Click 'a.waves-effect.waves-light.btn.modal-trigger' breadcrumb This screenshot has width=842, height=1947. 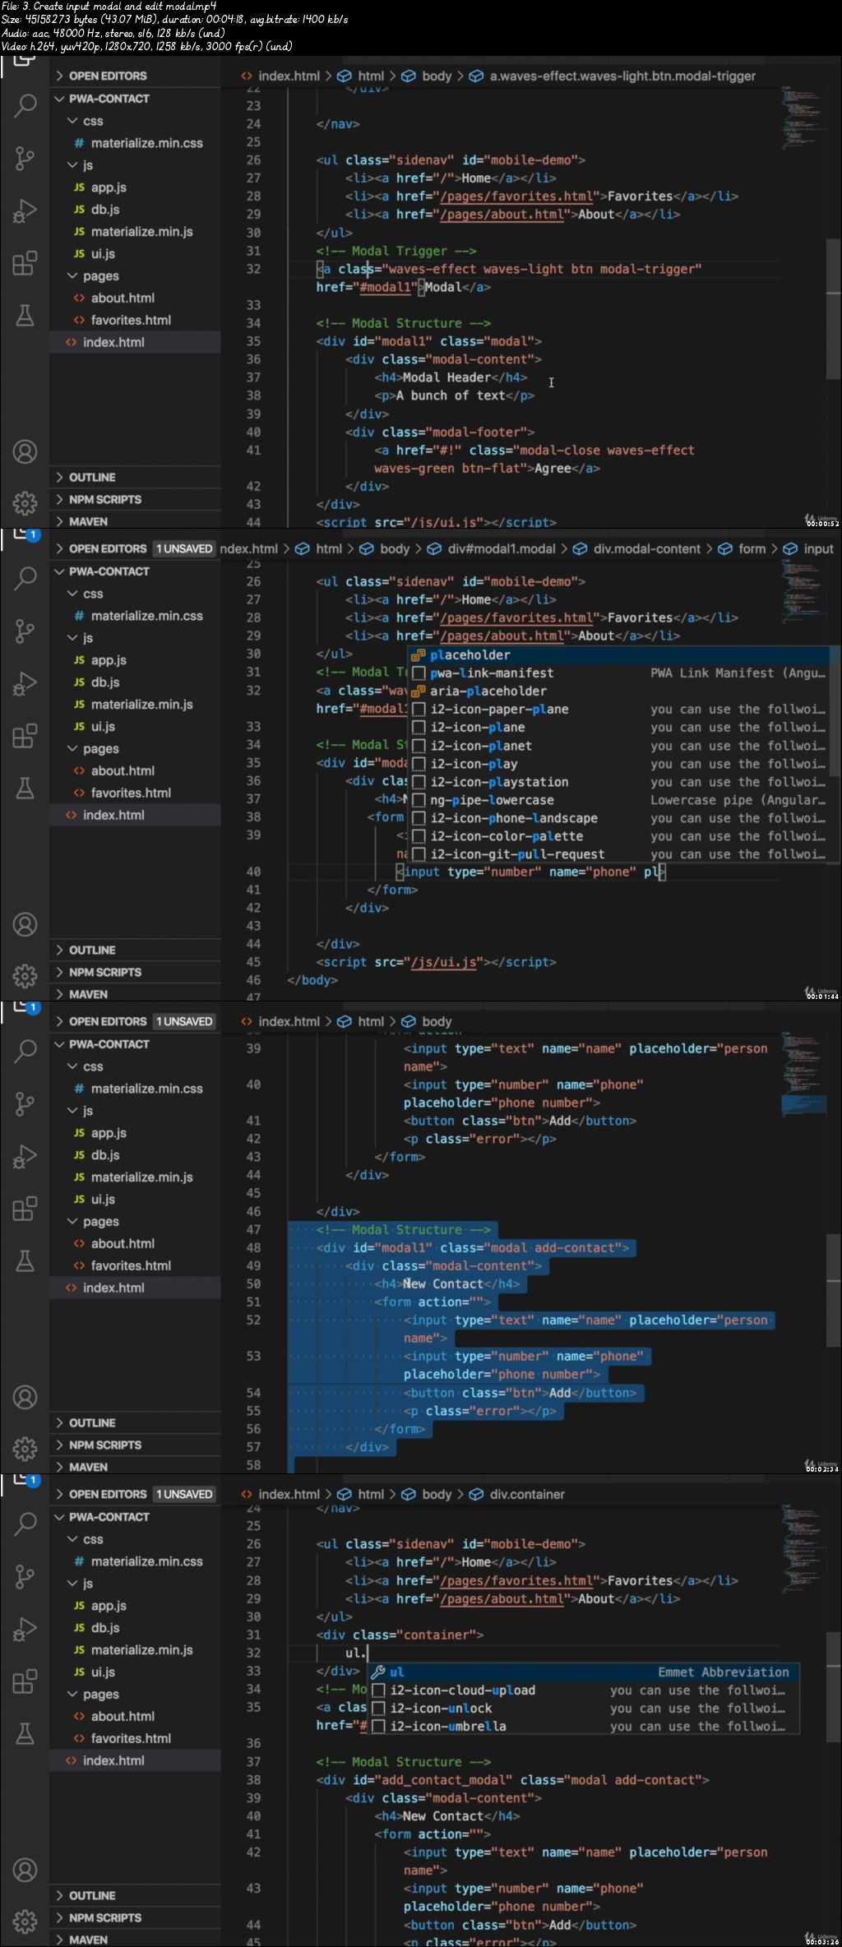pyautogui.click(x=622, y=76)
